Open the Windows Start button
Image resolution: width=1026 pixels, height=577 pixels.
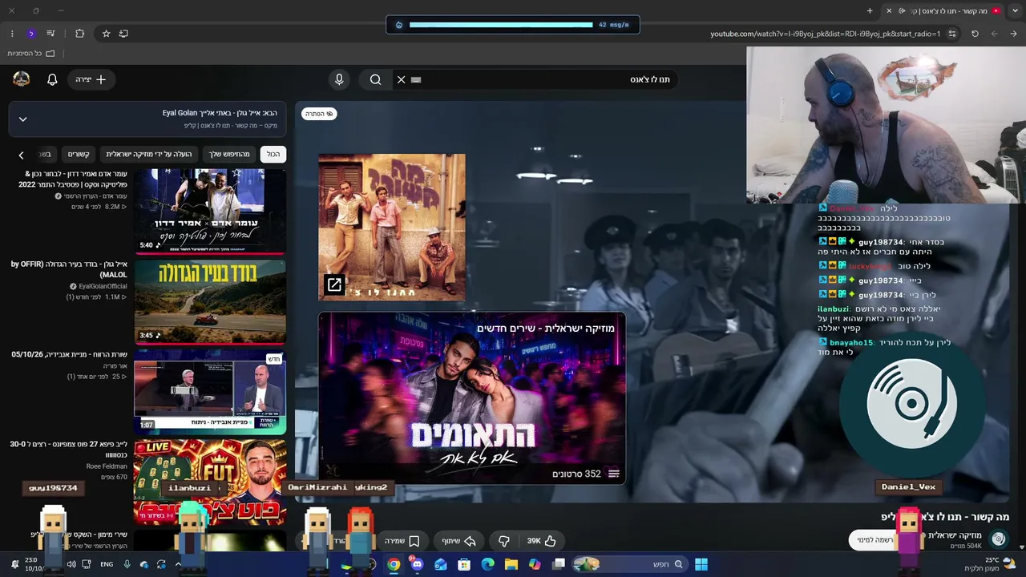[701, 564]
